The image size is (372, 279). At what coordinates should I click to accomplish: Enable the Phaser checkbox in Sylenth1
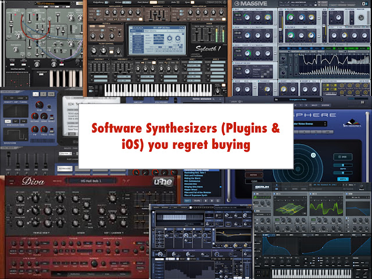coord(131,39)
